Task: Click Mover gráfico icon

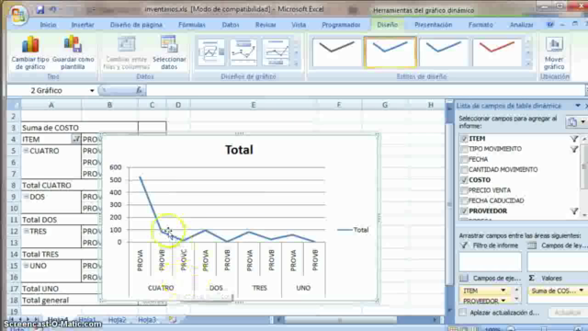Action: [x=554, y=52]
